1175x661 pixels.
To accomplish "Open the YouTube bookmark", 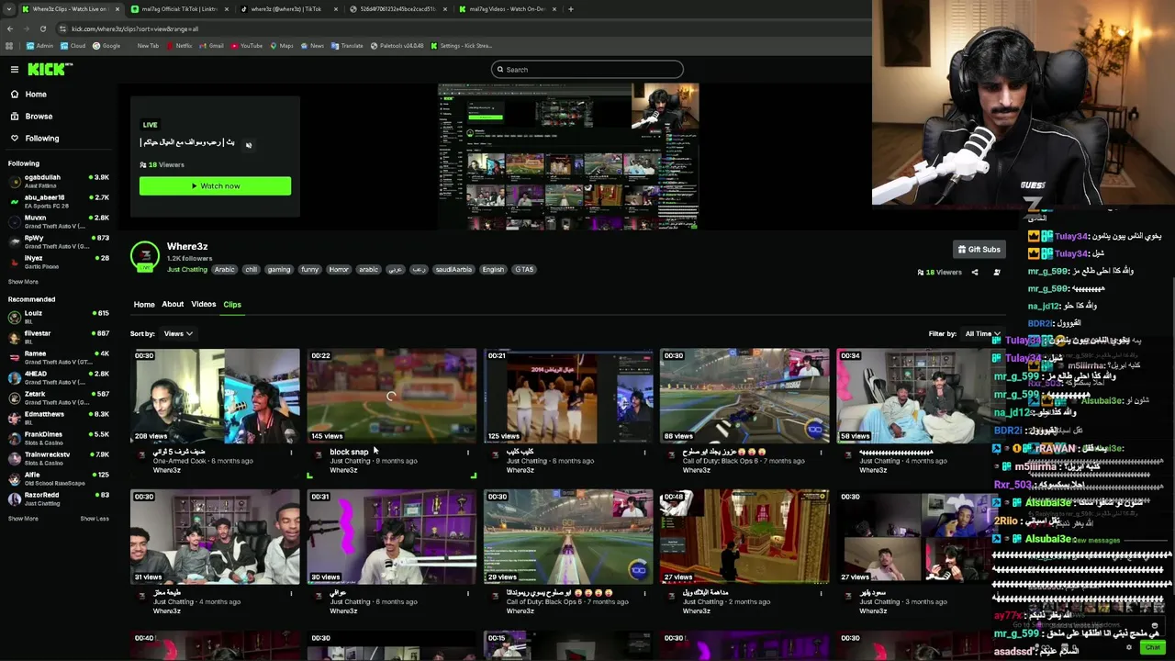I will point(247,46).
